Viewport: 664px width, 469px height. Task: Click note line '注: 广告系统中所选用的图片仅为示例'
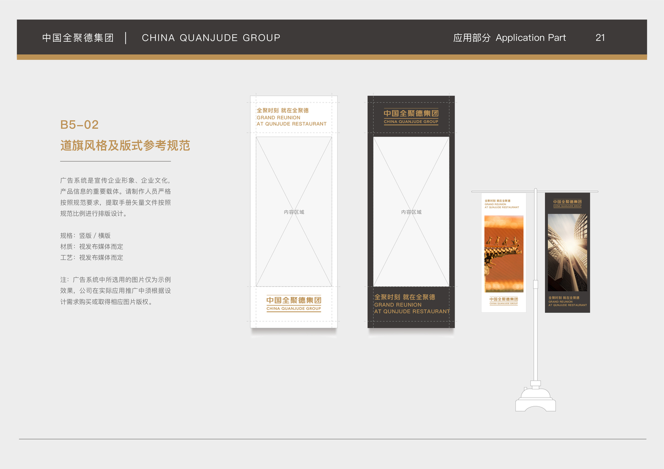pos(116,280)
